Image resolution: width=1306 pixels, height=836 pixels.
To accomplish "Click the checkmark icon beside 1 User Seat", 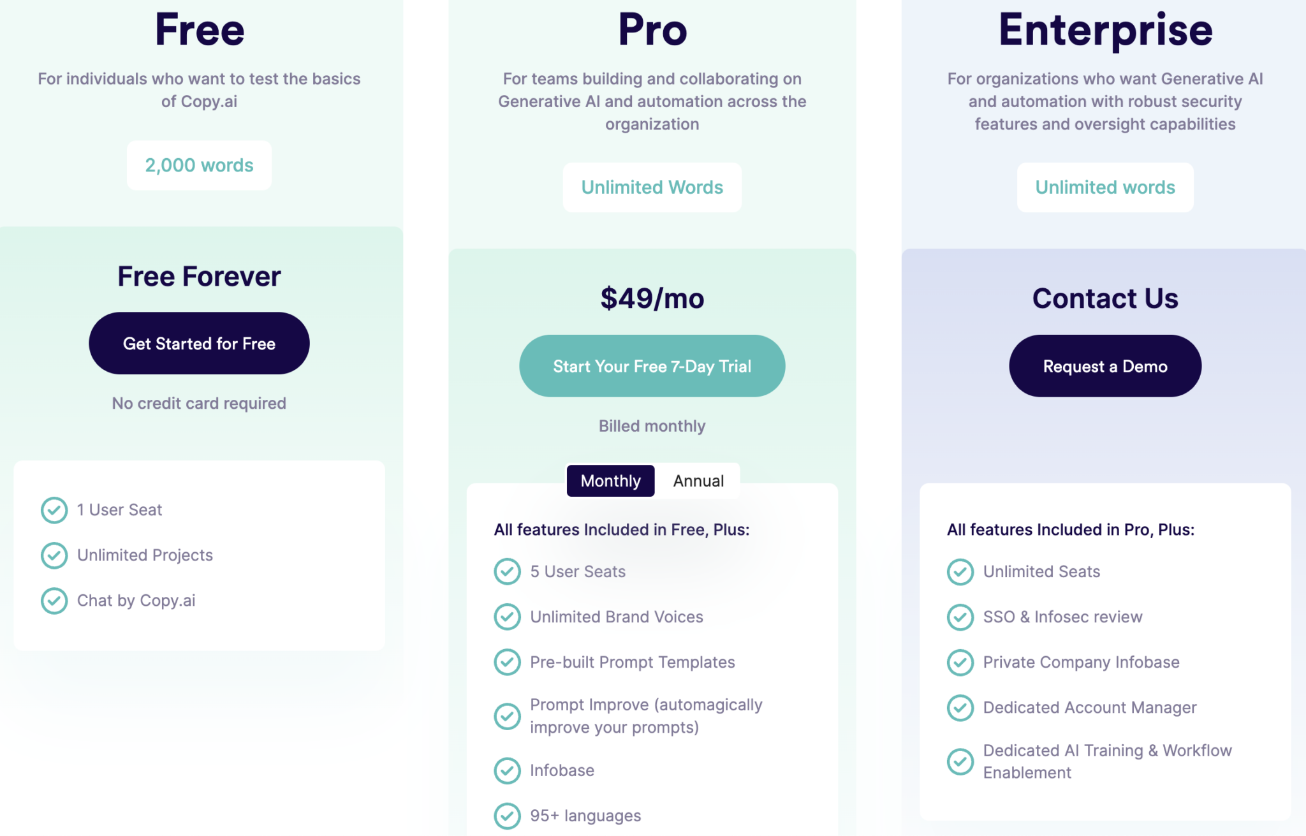I will point(54,510).
